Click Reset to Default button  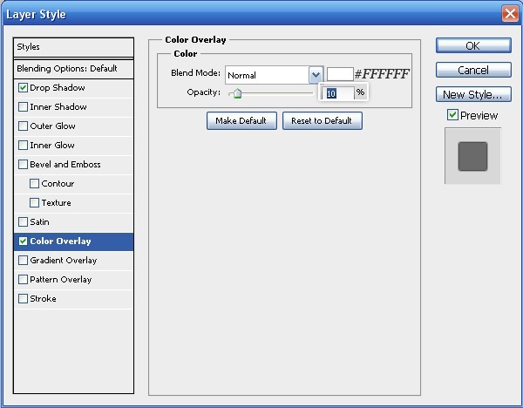(x=322, y=121)
